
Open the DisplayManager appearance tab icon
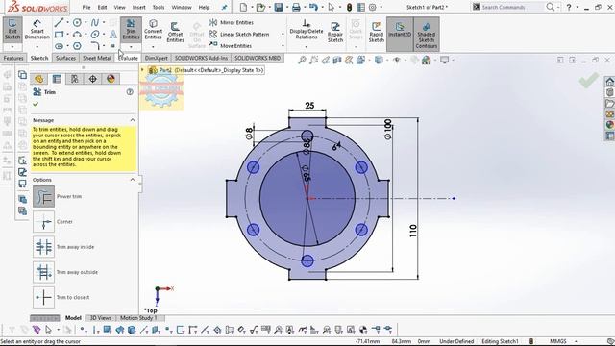tap(111, 79)
